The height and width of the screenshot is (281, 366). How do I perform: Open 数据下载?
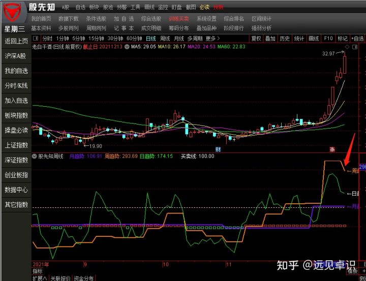pyautogui.click(x=69, y=19)
